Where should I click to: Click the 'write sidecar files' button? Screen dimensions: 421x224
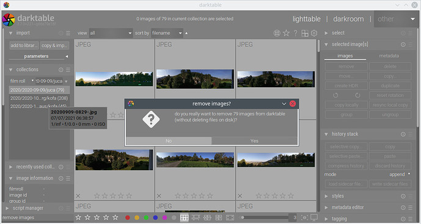pyautogui.click(x=390, y=184)
